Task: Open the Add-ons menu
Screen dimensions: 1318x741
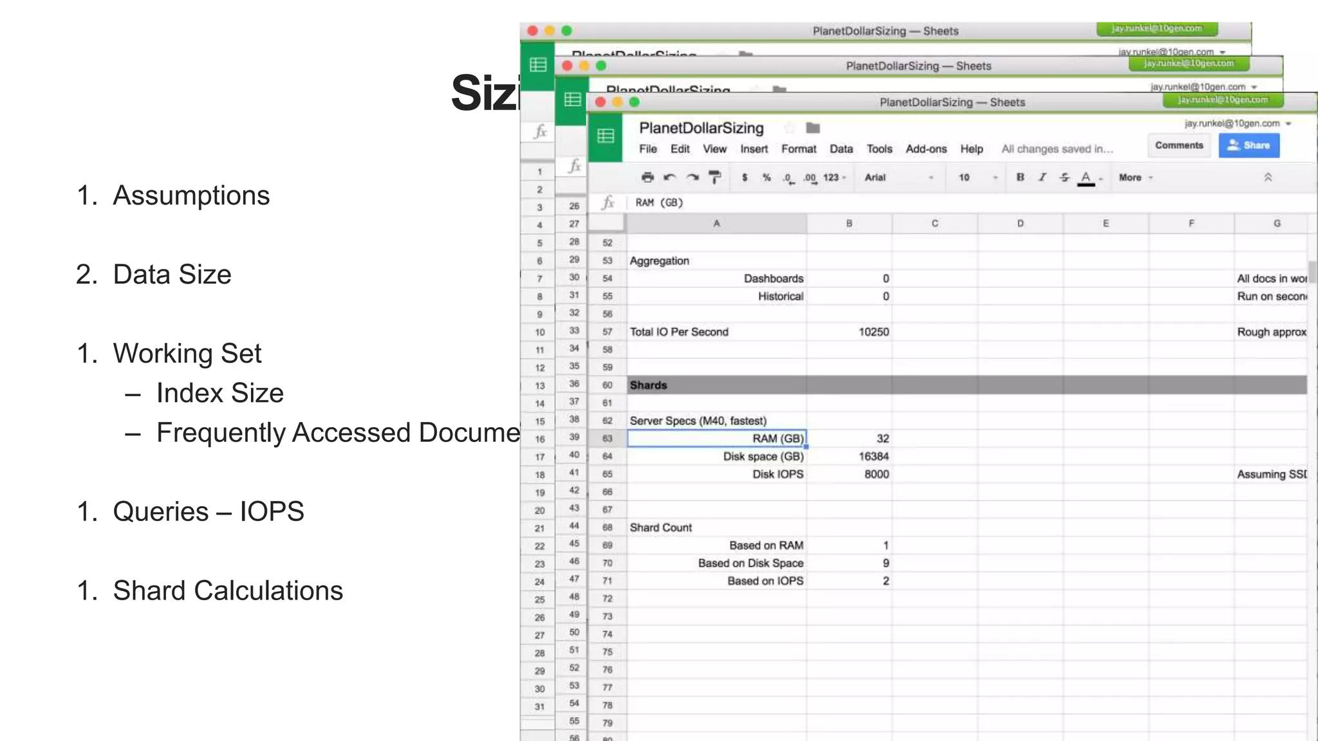Action: point(926,149)
